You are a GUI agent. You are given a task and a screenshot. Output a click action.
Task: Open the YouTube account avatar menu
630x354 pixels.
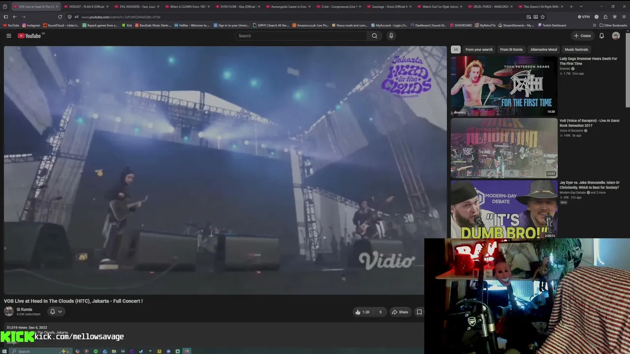click(x=616, y=36)
